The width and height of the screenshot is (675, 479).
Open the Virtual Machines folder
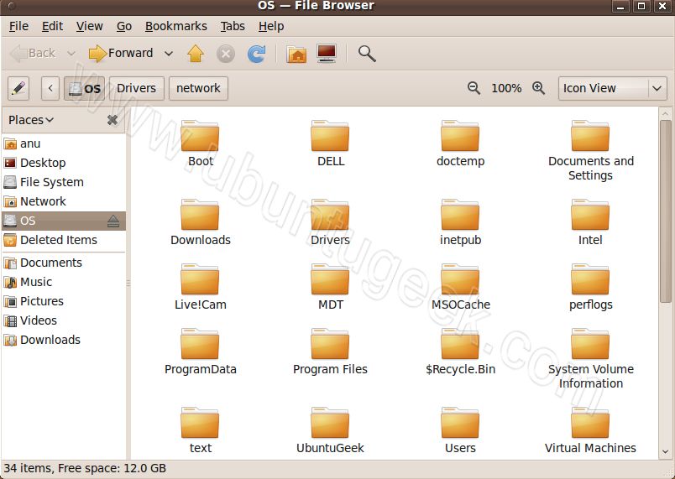coord(590,430)
